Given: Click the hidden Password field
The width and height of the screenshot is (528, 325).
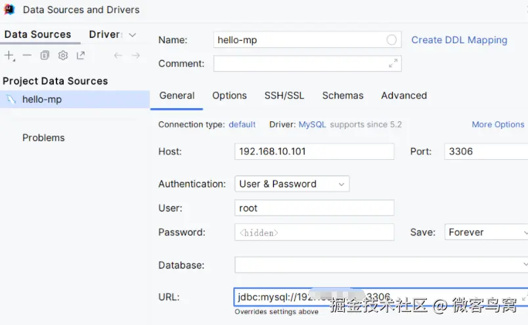Looking at the screenshot, I should click(314, 232).
